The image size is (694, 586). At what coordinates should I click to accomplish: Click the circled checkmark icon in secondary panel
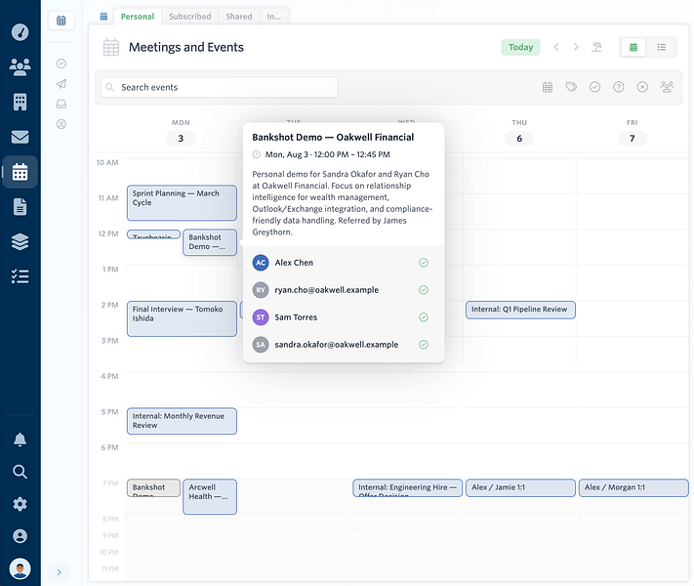[x=61, y=63]
